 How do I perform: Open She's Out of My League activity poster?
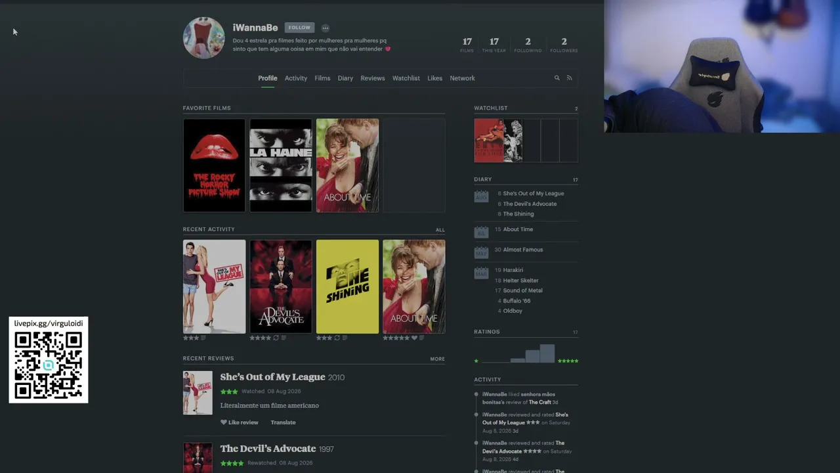[214, 286]
